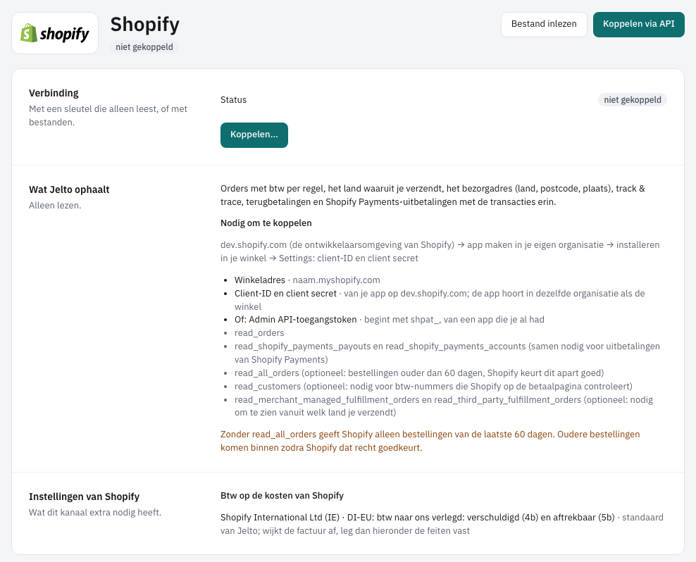Click the Verbinding section heading

(x=54, y=93)
